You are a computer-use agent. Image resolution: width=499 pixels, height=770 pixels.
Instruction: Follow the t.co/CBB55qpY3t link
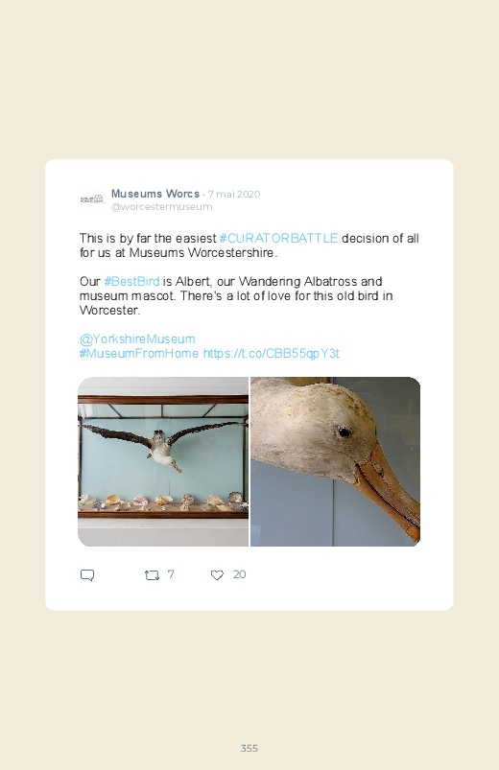coord(271,354)
